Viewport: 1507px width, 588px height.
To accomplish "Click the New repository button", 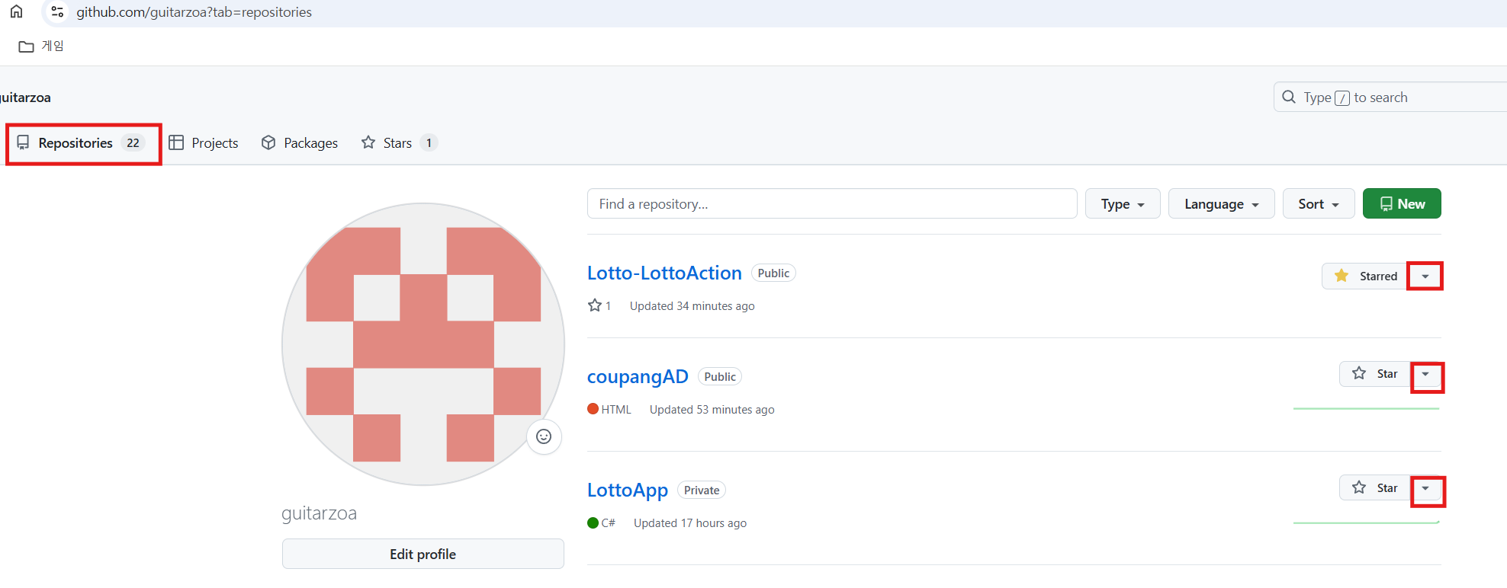I will click(1402, 203).
